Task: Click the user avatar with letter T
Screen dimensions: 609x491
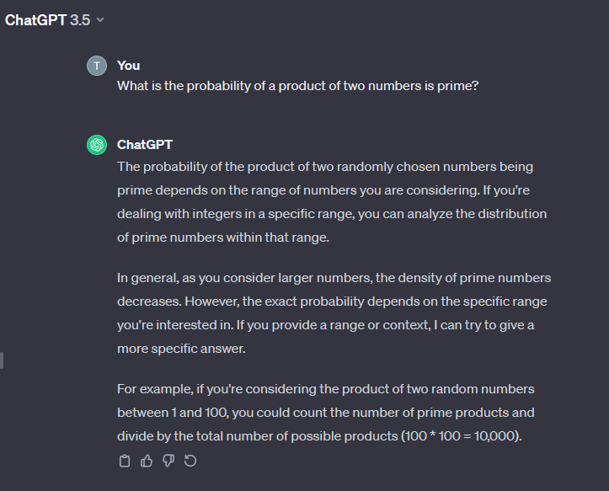Action: point(97,66)
